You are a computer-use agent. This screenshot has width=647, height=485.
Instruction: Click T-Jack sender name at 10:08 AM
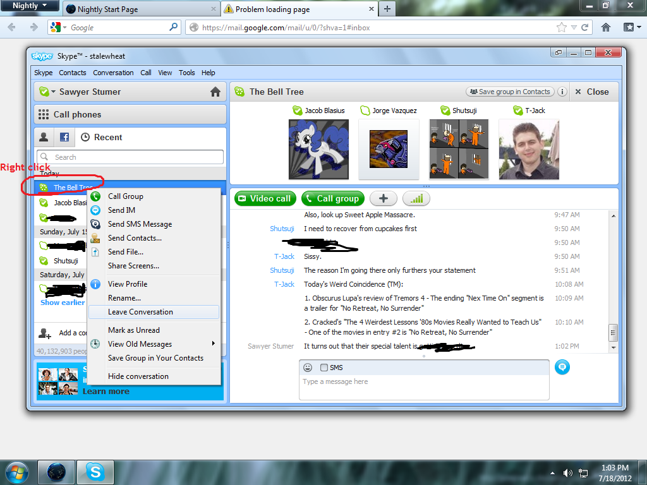click(284, 284)
